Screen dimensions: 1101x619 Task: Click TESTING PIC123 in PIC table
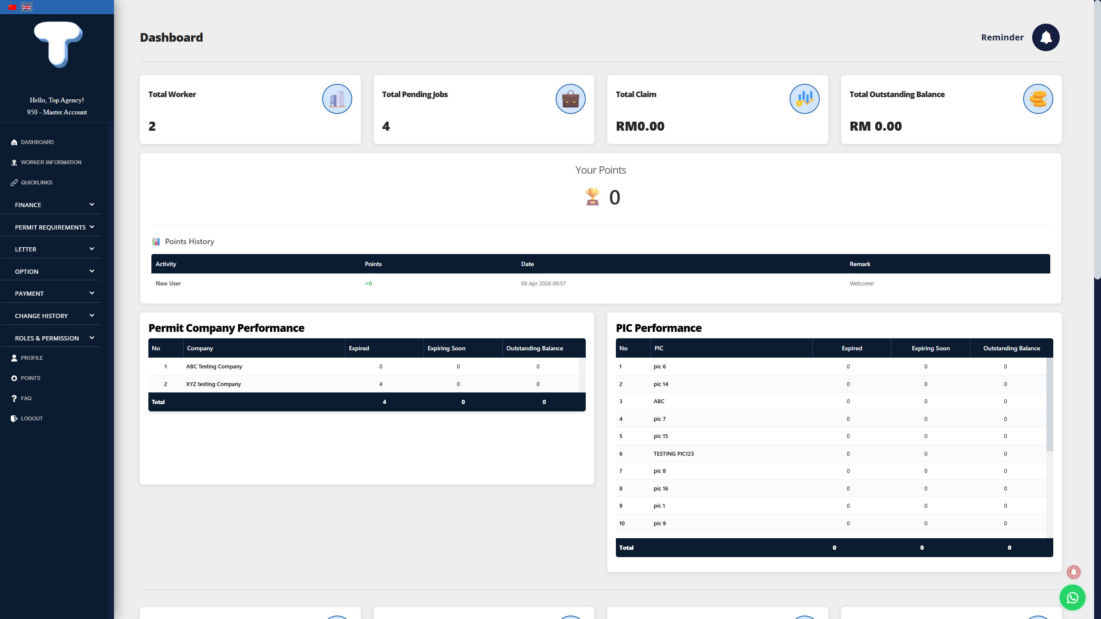(674, 454)
